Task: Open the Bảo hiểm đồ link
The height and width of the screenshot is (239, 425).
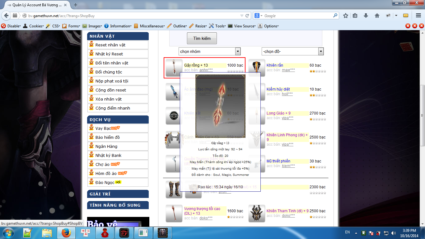Action: [x=107, y=137]
